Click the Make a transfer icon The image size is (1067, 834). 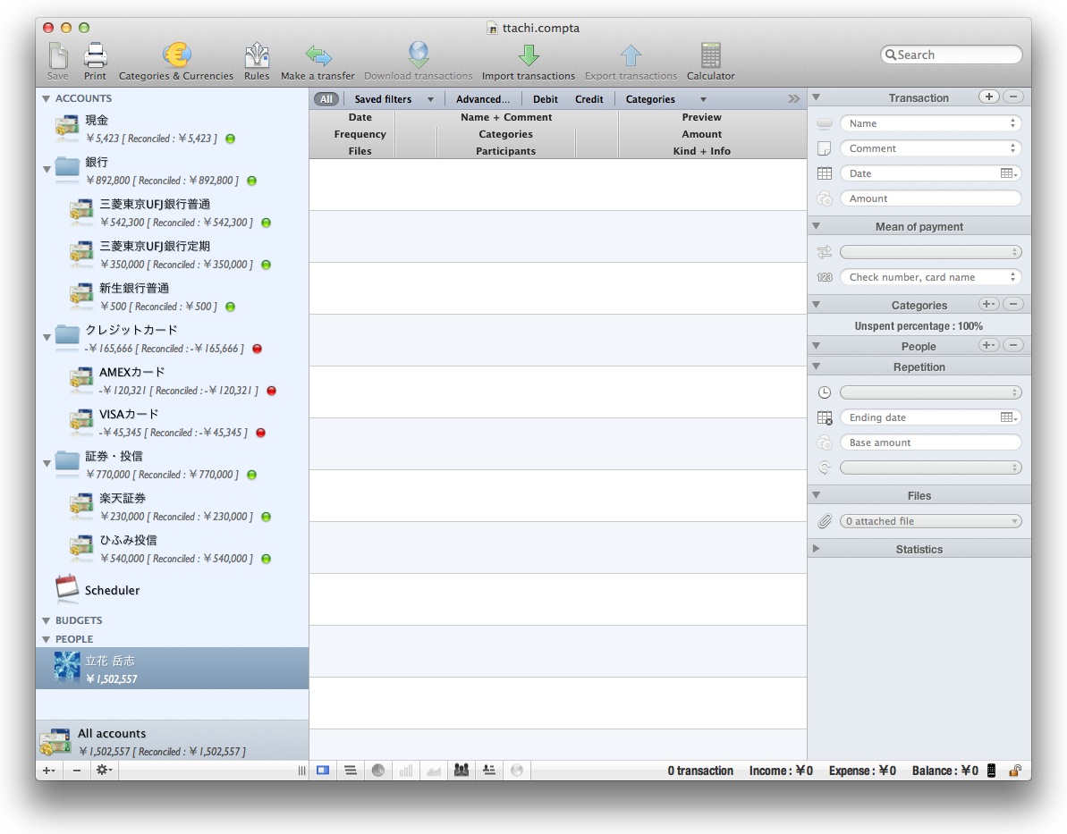click(x=318, y=56)
